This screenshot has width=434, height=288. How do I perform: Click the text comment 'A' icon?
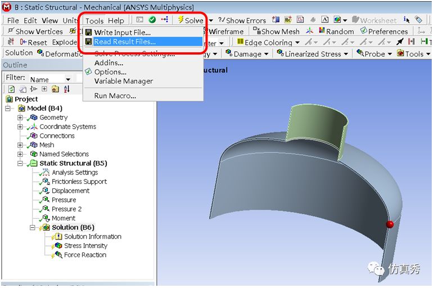[x=325, y=19]
